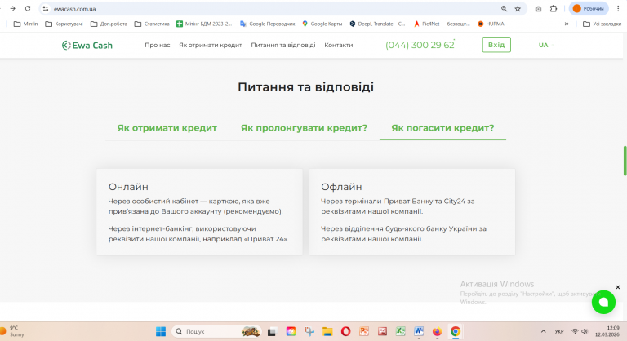Click the Ewa Cash logo
Viewport: 627px width, 341px height.
click(x=87, y=45)
